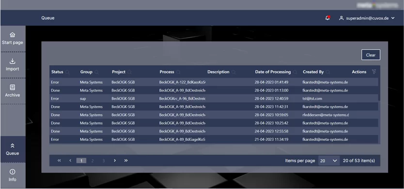Select row dated 28-04-2023 01:13:00
The image size is (404, 189).
pos(214,91)
